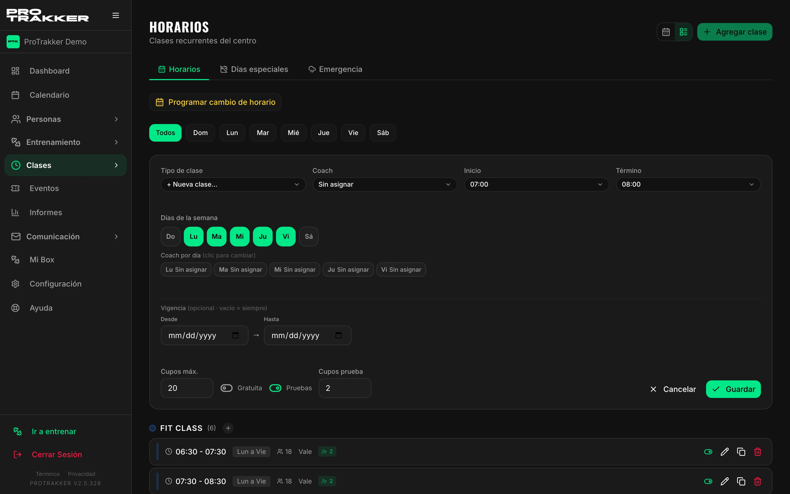The width and height of the screenshot is (790, 494).
Task: Switch to Días especiales tab
Action: [254, 69]
